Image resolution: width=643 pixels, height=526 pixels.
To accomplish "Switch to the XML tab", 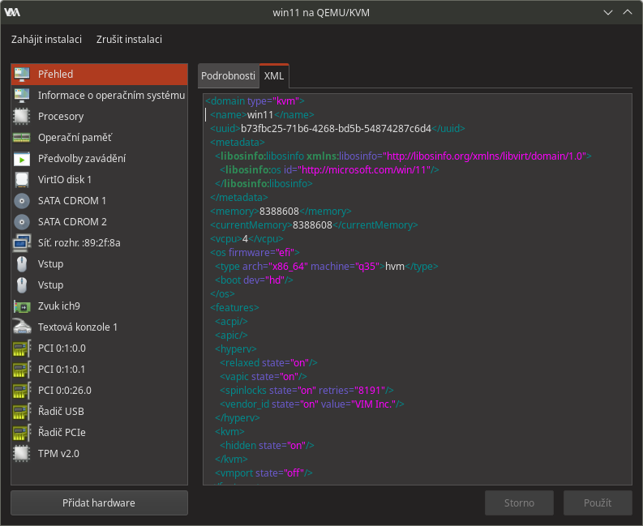I will pyautogui.click(x=274, y=76).
